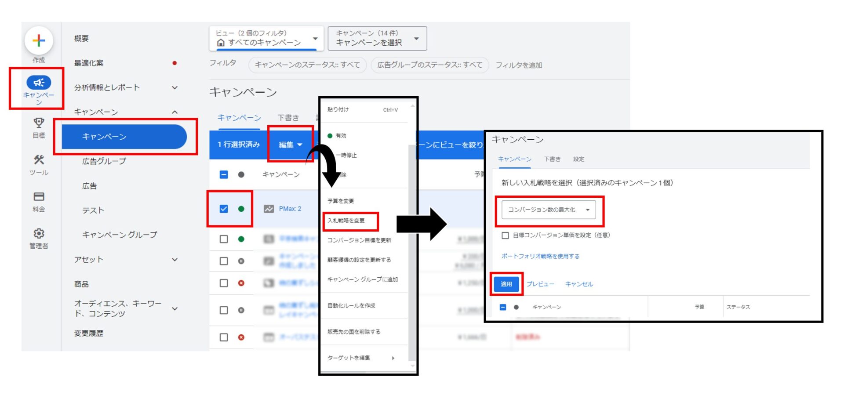Open the 料金 billing card icon
This screenshot has width=844, height=395.
(39, 196)
